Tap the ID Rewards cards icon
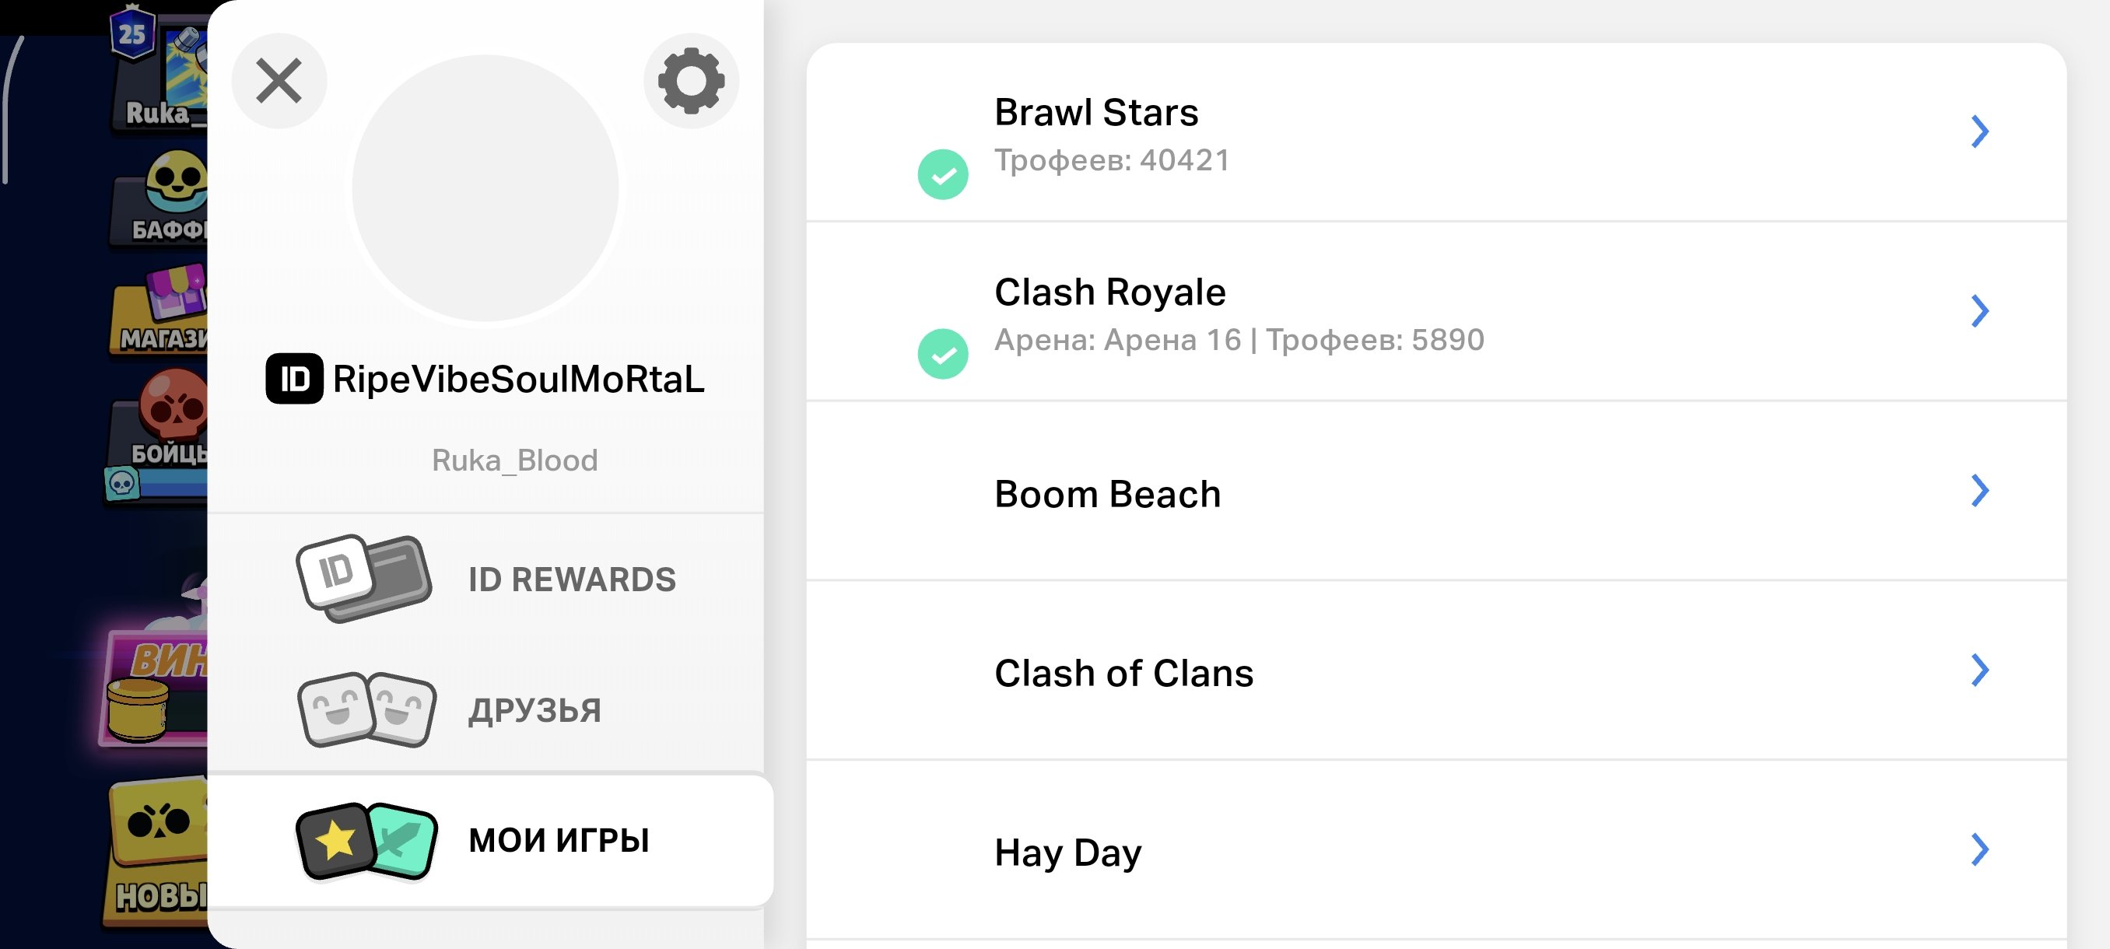 [363, 579]
